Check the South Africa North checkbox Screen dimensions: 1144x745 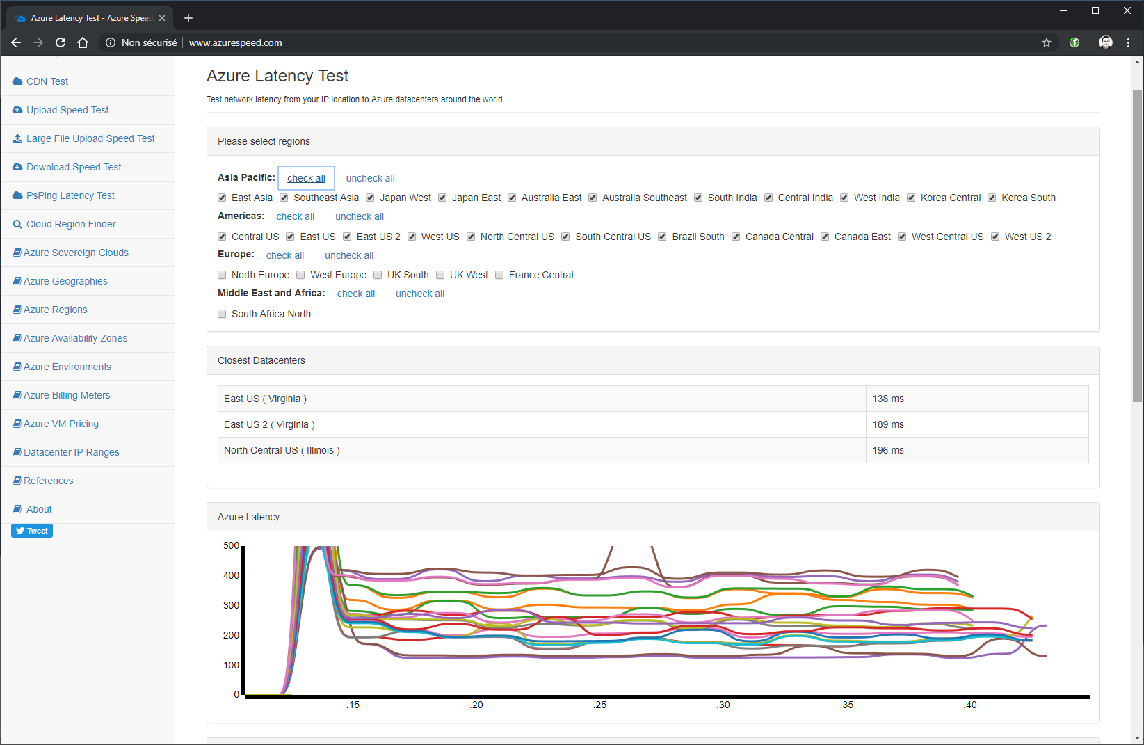pyautogui.click(x=222, y=314)
